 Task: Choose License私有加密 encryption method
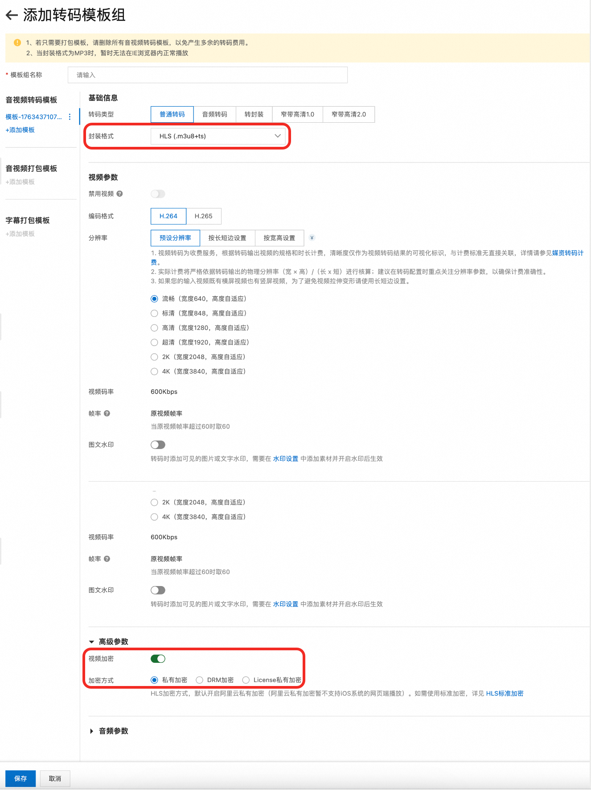pos(246,680)
